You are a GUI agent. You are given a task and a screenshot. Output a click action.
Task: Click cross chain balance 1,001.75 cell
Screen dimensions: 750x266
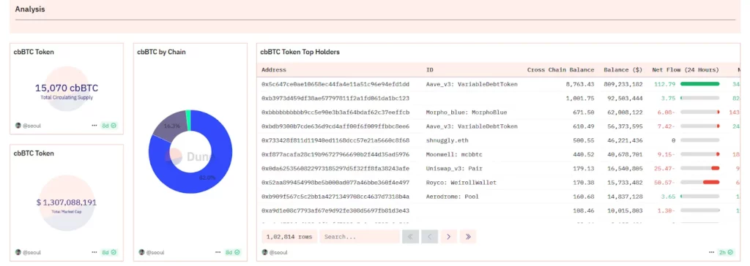(x=580, y=98)
